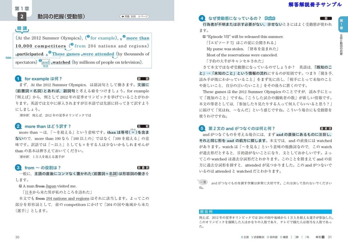Click the blue circle 4 beside "なぜ受動態になっているの？"
The image size is (348, 247).
202,18
